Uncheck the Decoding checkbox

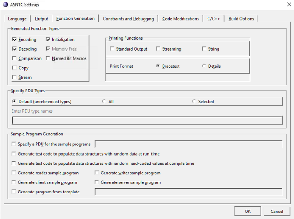click(14, 49)
